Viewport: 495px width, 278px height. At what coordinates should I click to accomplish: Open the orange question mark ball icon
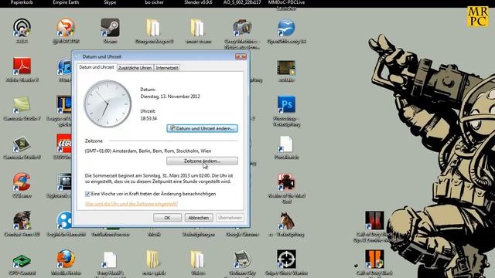tap(66, 28)
